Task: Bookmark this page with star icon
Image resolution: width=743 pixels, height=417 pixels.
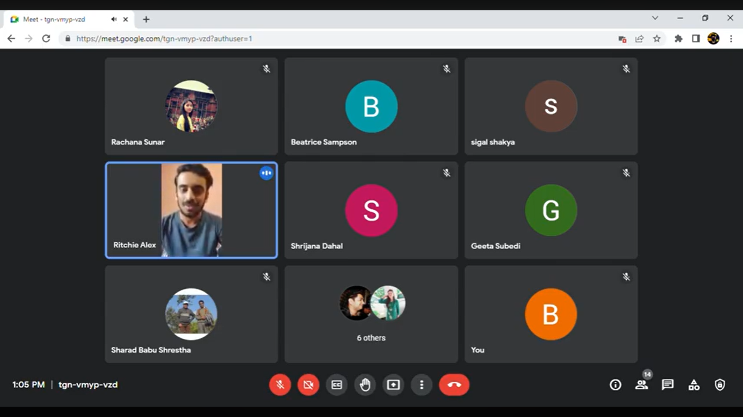Action: [x=657, y=39]
